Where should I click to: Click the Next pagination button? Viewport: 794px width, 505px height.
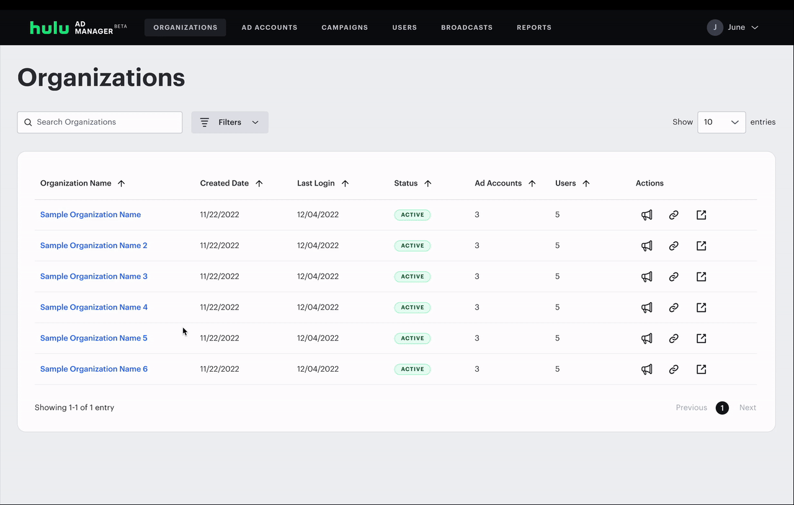tap(747, 408)
